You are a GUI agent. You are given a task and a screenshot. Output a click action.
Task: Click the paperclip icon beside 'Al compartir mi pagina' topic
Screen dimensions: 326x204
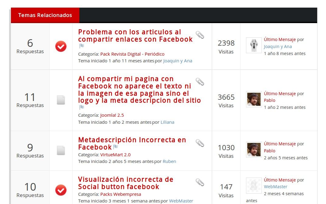[x=200, y=82]
